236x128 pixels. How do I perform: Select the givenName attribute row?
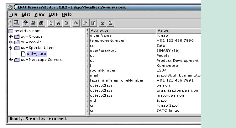145,35
